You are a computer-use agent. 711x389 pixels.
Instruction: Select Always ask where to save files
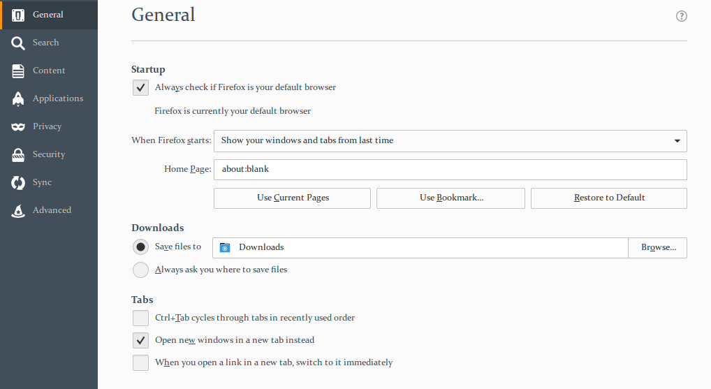coord(140,270)
